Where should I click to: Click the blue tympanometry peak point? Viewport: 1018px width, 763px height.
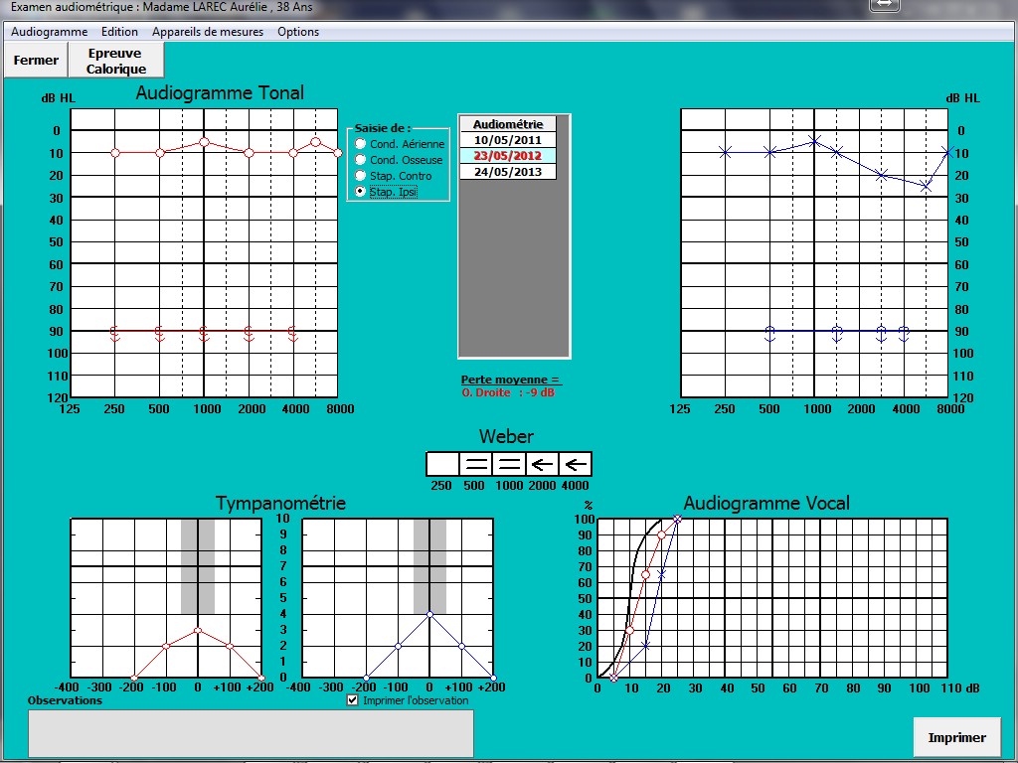[429, 614]
